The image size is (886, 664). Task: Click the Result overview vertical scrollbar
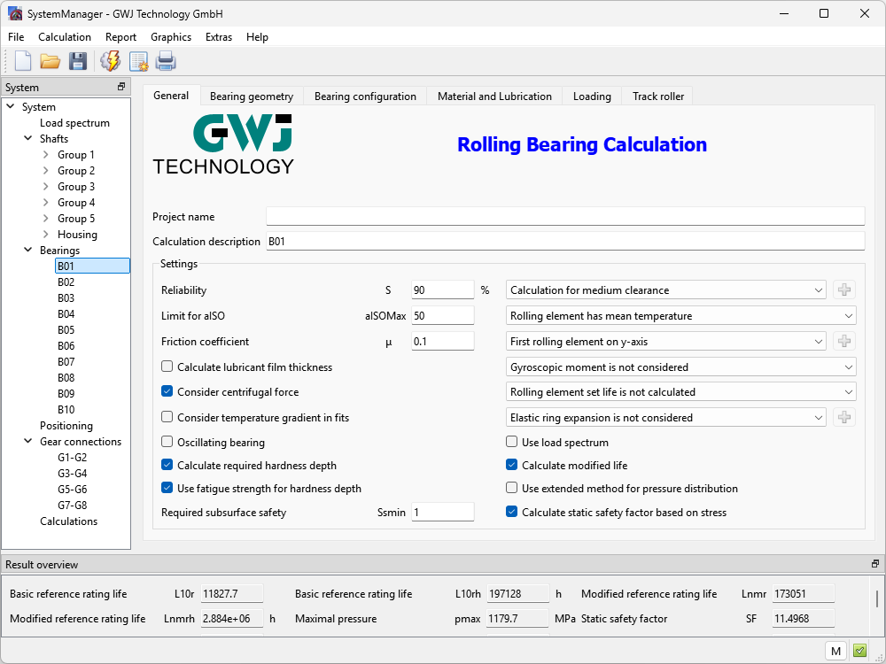[878, 599]
